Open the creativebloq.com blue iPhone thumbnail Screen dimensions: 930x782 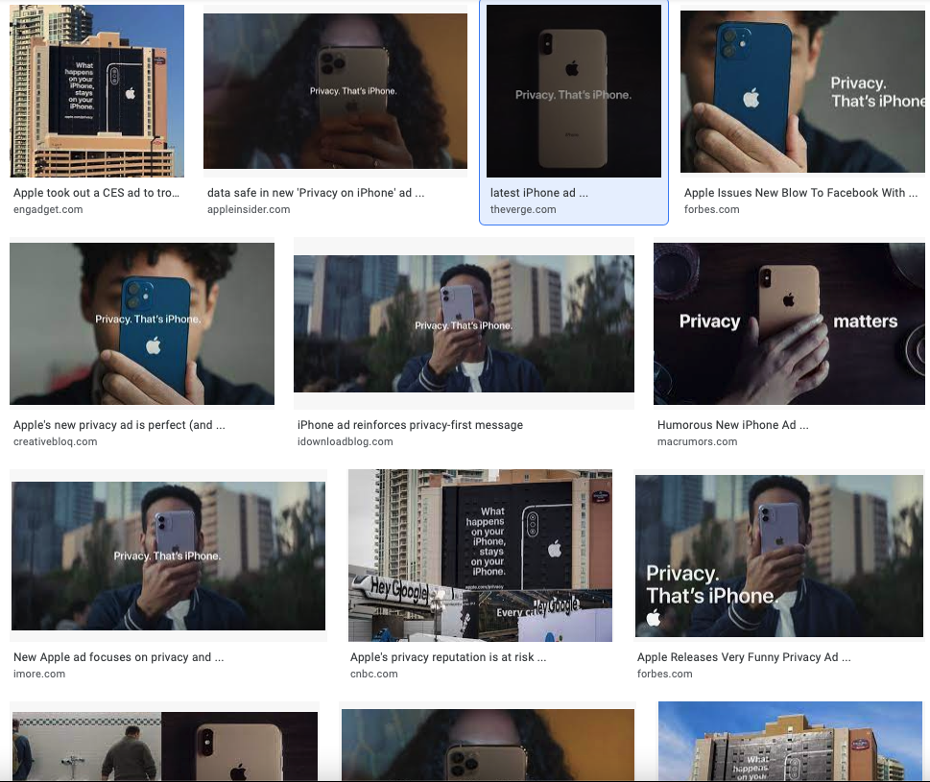click(x=142, y=323)
